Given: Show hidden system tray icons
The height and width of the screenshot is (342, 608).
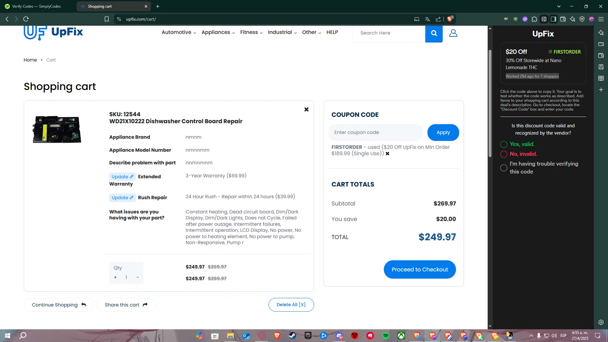Looking at the screenshot, I should (531, 336).
